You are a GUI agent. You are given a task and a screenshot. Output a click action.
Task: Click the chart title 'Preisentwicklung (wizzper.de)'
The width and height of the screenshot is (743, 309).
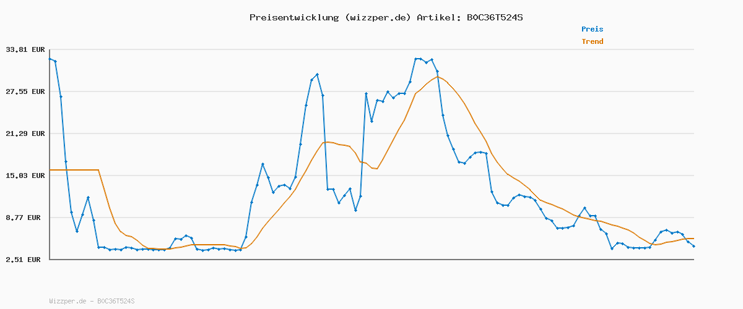click(330, 17)
